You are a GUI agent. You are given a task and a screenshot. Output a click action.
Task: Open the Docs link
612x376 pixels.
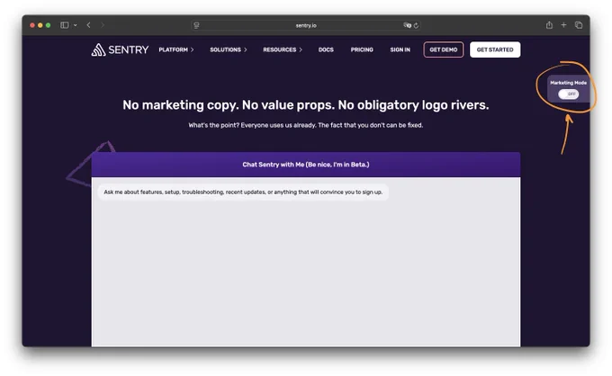326,50
